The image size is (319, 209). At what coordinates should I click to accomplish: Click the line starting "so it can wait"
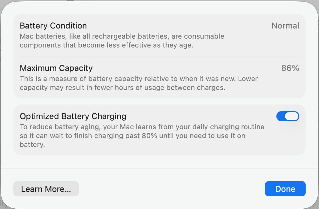132,136
